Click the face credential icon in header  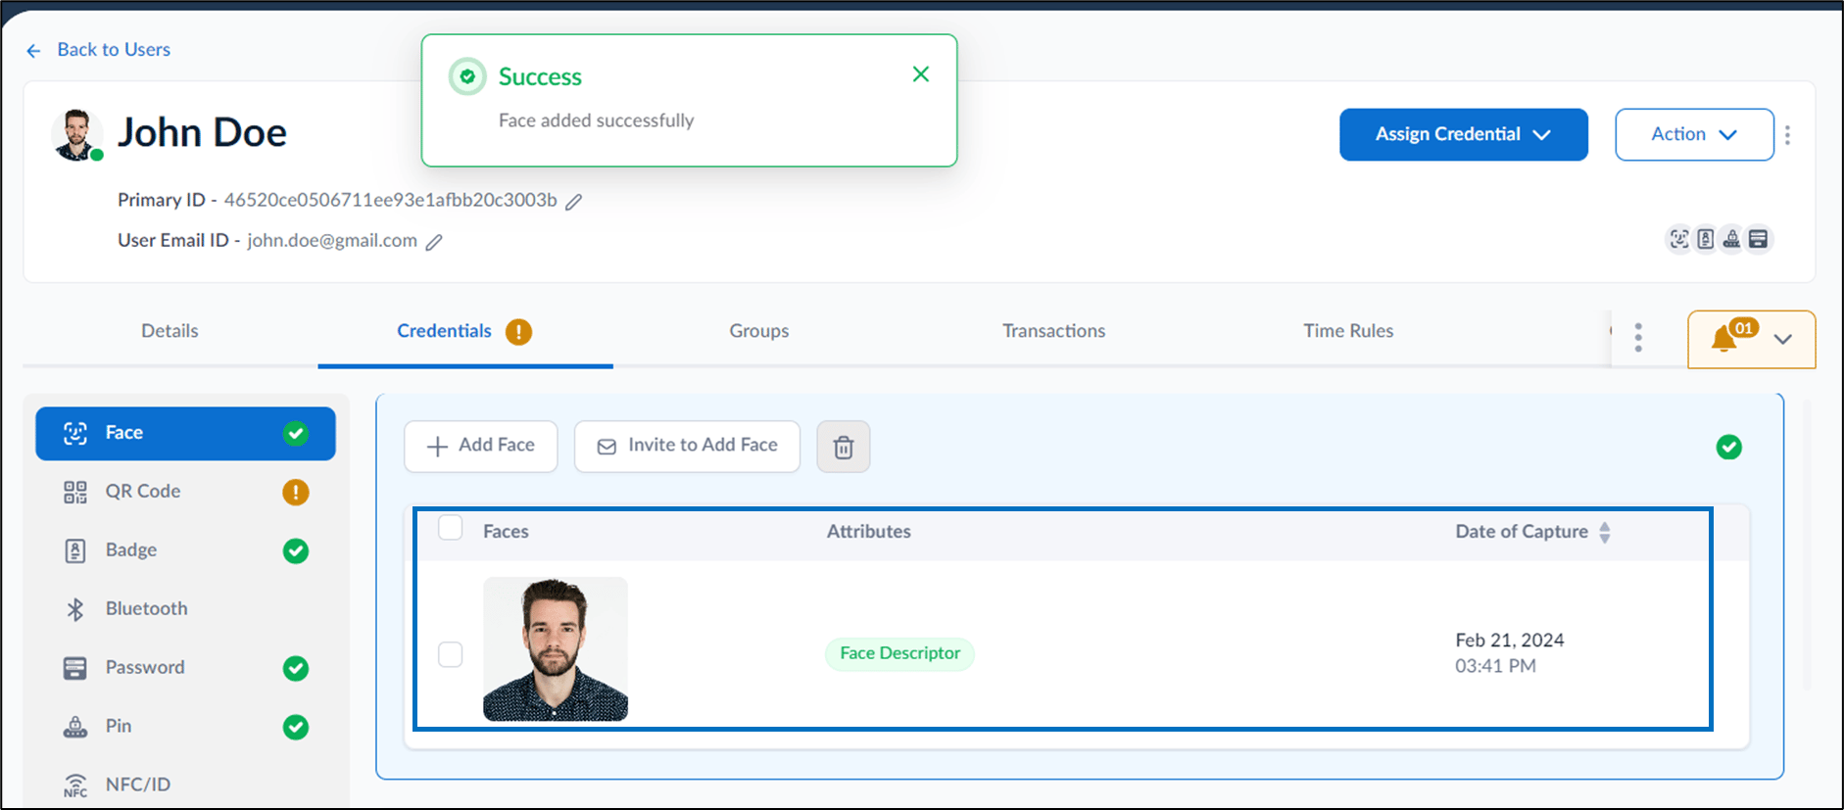pyautogui.click(x=1679, y=239)
